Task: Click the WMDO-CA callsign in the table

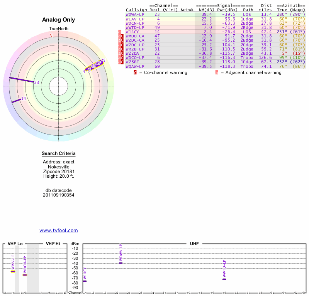Action: tap(135, 35)
